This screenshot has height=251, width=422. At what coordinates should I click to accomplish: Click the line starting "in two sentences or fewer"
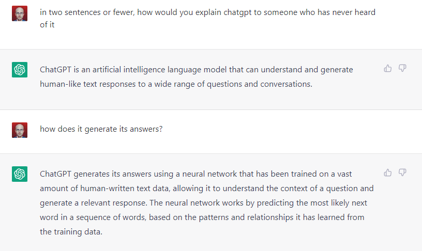coord(207,12)
